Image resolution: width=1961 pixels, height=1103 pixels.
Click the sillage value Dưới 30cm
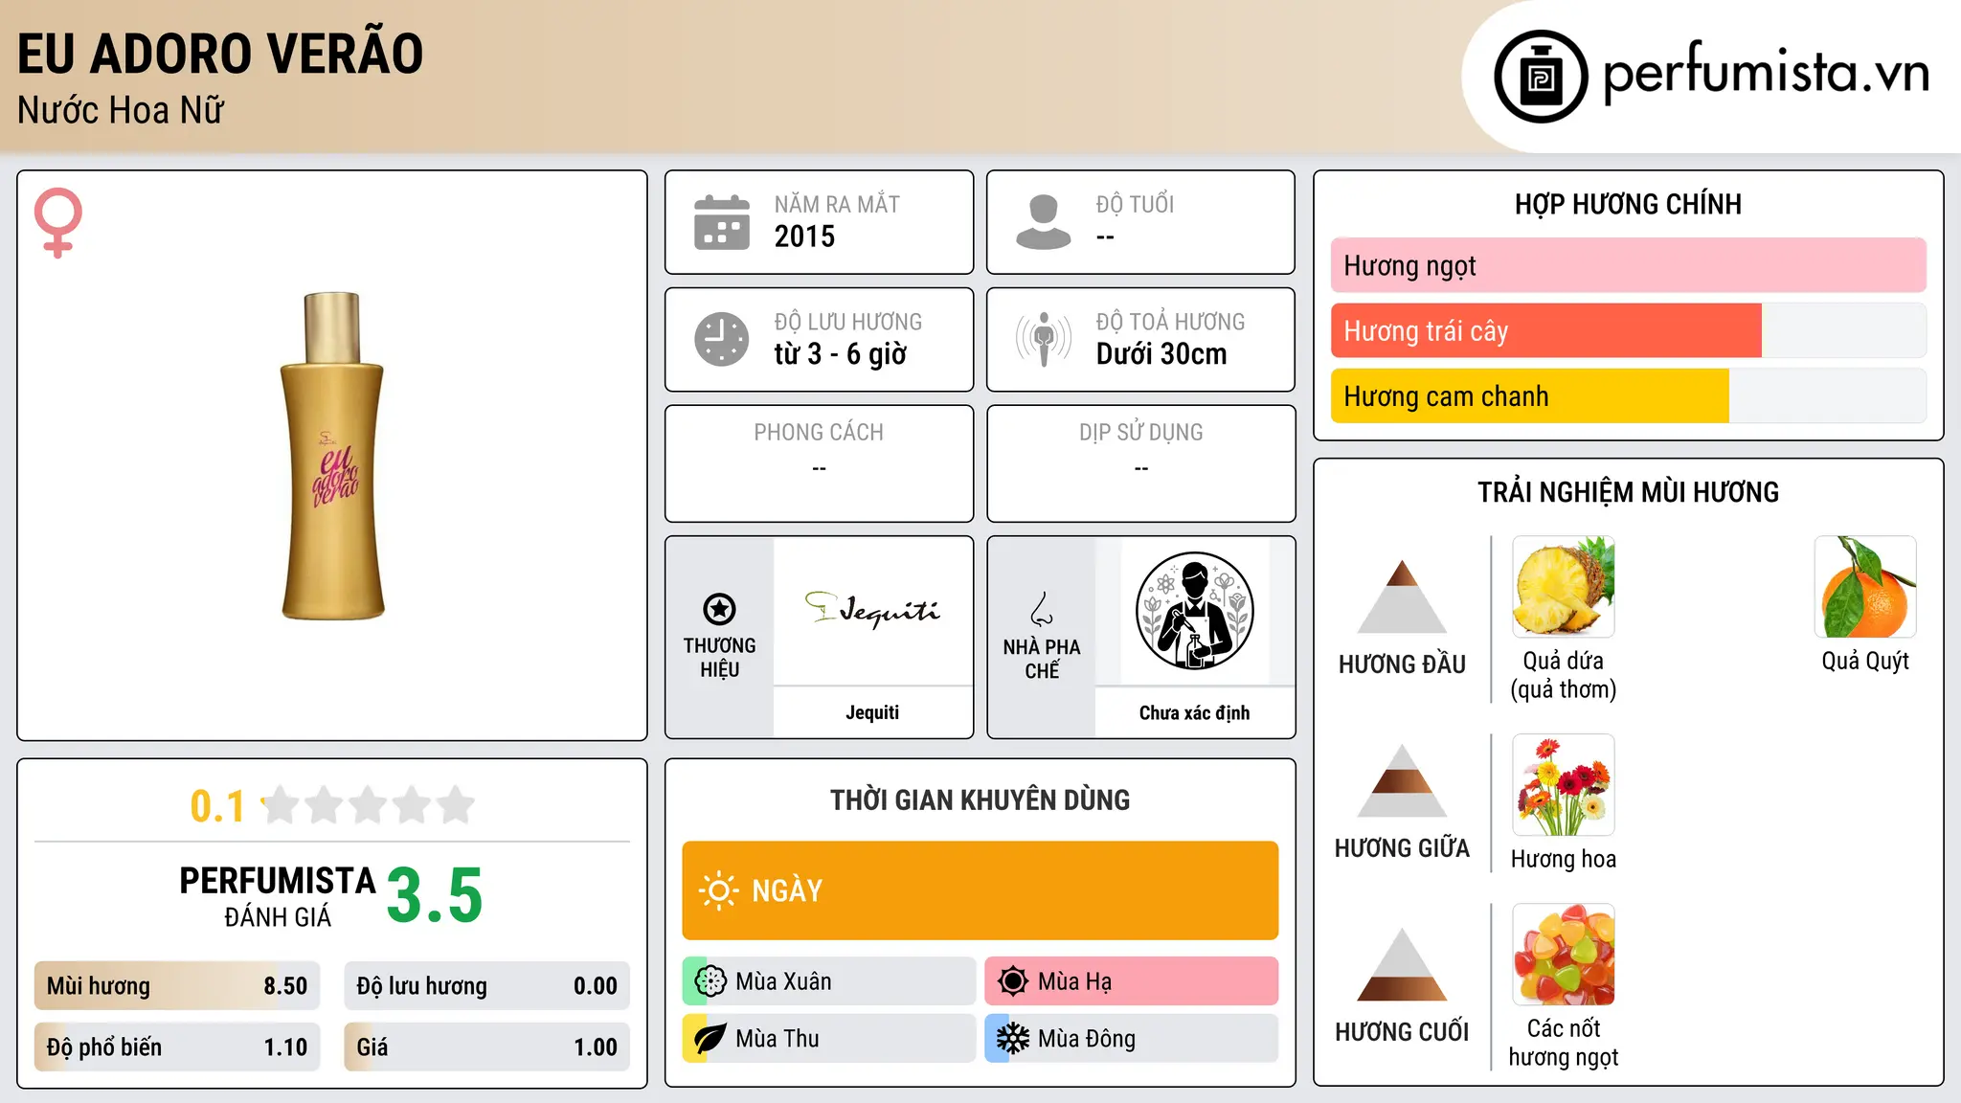[1161, 354]
